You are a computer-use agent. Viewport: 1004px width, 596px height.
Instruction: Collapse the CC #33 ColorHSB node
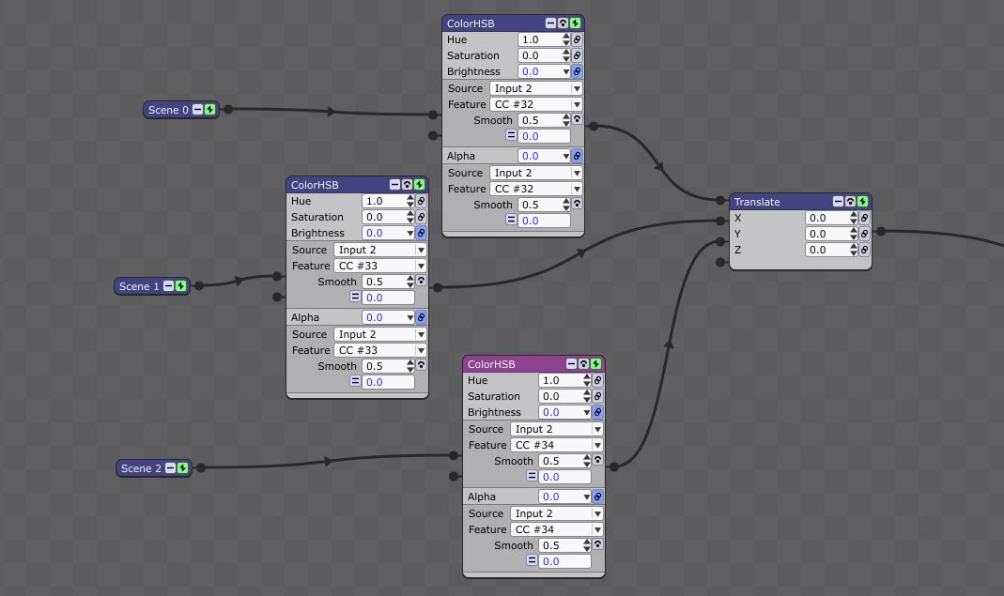click(394, 184)
